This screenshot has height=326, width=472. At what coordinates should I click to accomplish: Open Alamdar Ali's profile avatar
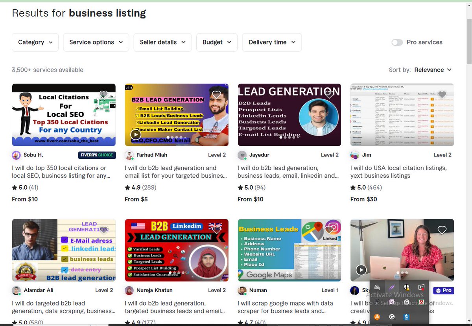point(16,290)
